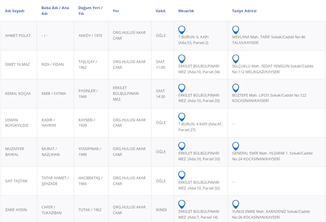Screen dimensions: 326x222
Task: Click the MEVLANA Mah. condolence address pin
Action: coord(235,30)
